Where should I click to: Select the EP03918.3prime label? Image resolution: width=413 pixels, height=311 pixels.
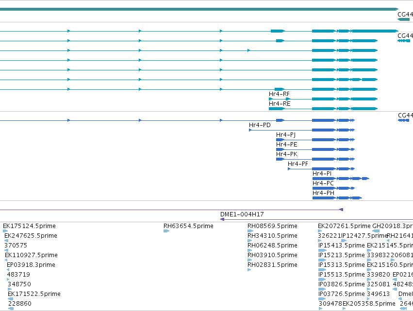[31, 265]
